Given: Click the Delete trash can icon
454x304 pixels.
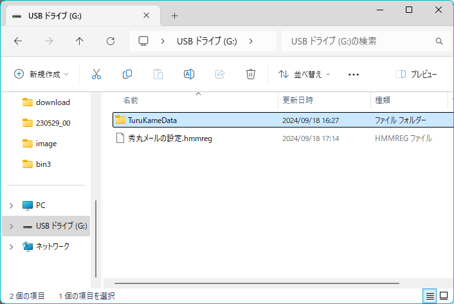Looking at the screenshot, I should [x=251, y=74].
